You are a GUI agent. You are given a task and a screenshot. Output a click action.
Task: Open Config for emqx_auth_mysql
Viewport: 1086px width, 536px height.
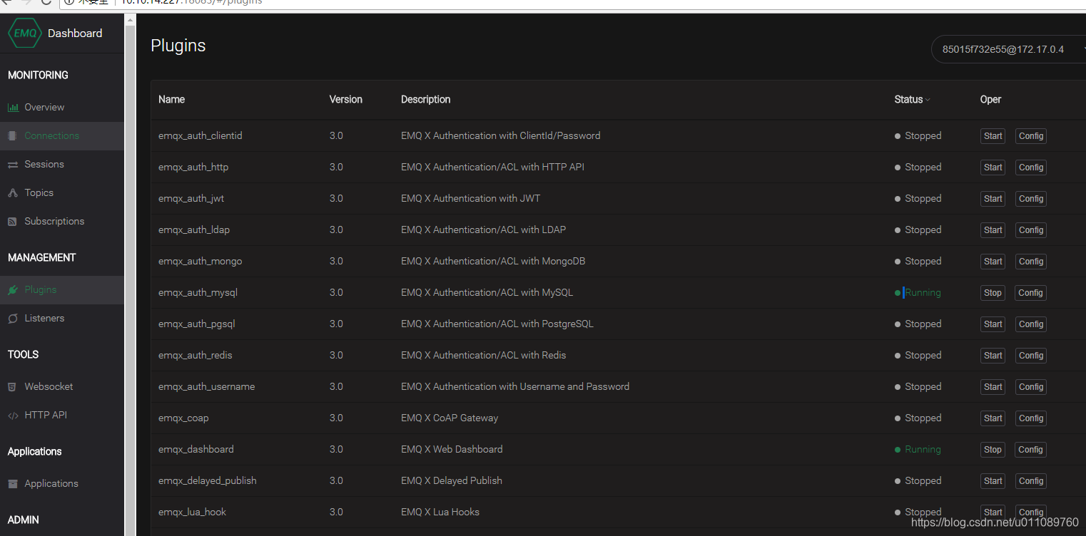[x=1031, y=293]
